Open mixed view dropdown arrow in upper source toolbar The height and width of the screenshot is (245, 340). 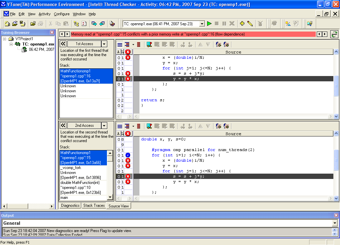(x=133, y=45)
